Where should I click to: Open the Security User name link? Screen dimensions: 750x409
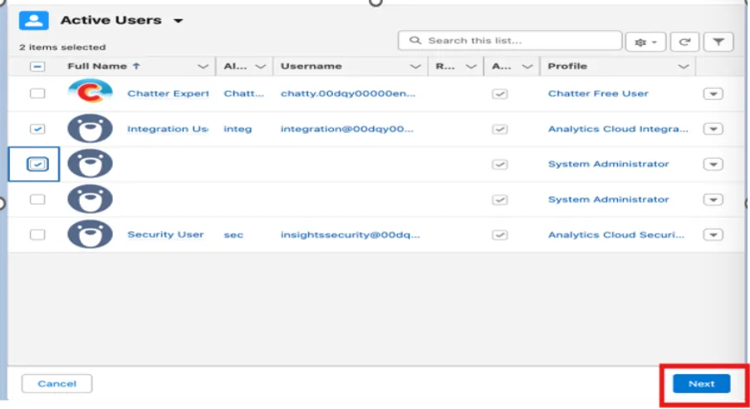click(165, 234)
